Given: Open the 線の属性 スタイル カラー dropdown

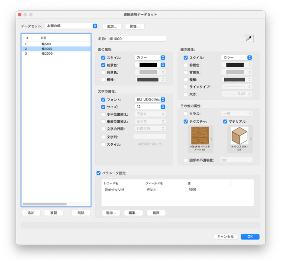Looking at the screenshot, I should [236, 58].
